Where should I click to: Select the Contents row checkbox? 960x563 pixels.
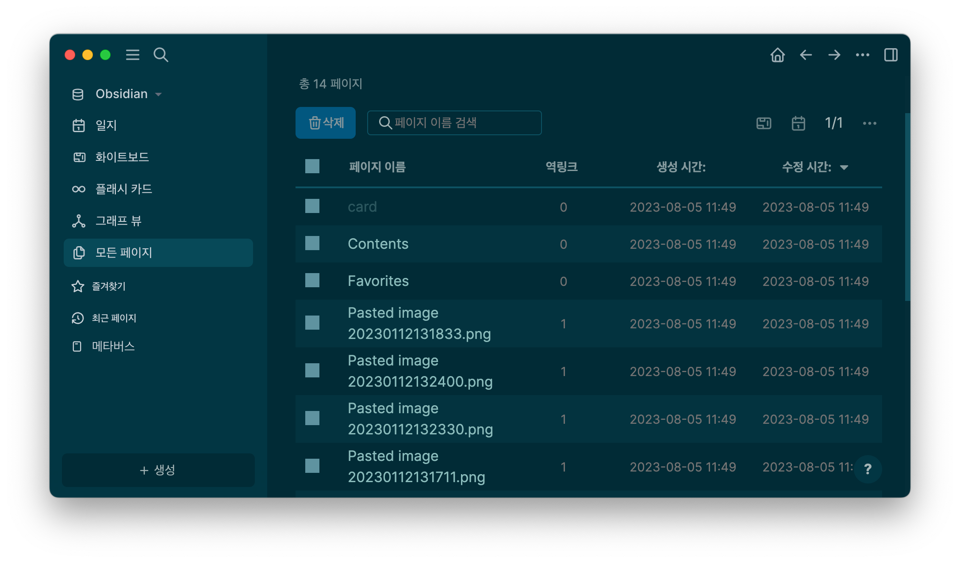pyautogui.click(x=312, y=243)
